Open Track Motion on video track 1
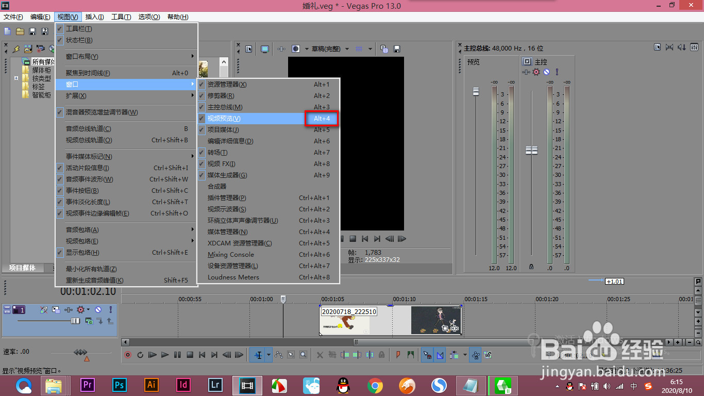Screen dimensions: 704x396 point(56,309)
